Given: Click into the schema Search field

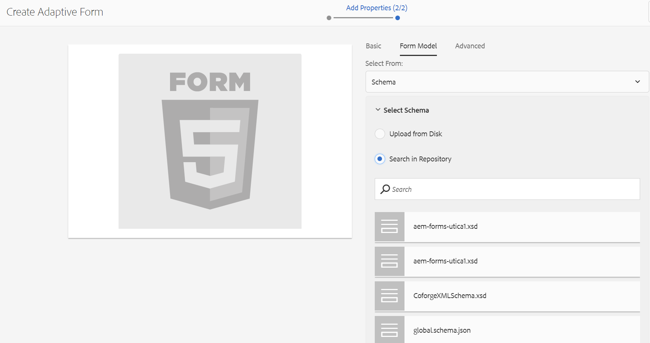Looking at the screenshot, I should [507, 189].
